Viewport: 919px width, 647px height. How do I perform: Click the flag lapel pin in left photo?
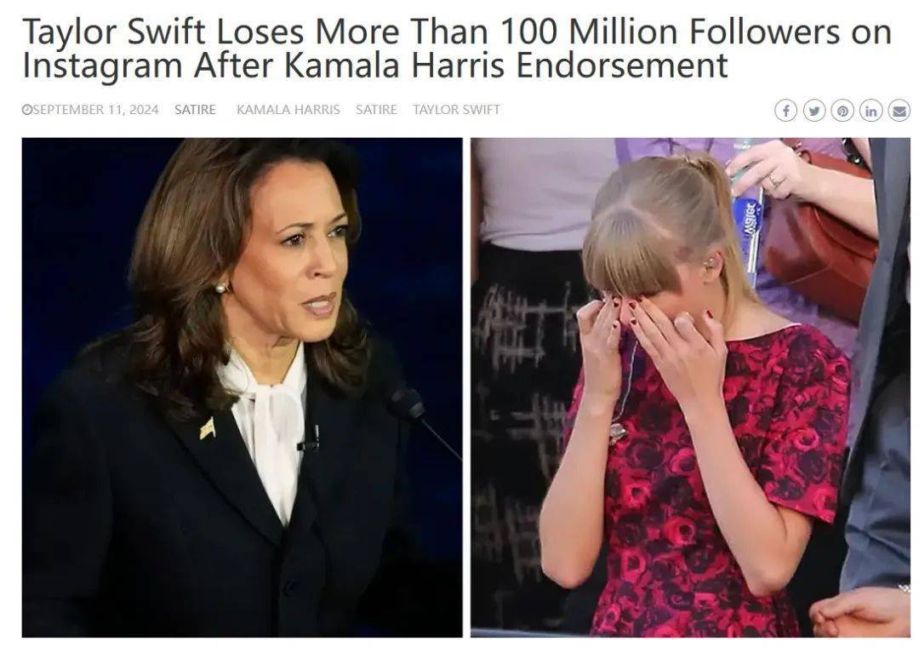pos(207,429)
